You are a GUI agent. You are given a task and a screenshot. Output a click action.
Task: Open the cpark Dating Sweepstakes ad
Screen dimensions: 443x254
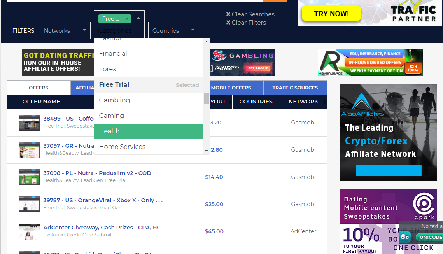[389, 221]
